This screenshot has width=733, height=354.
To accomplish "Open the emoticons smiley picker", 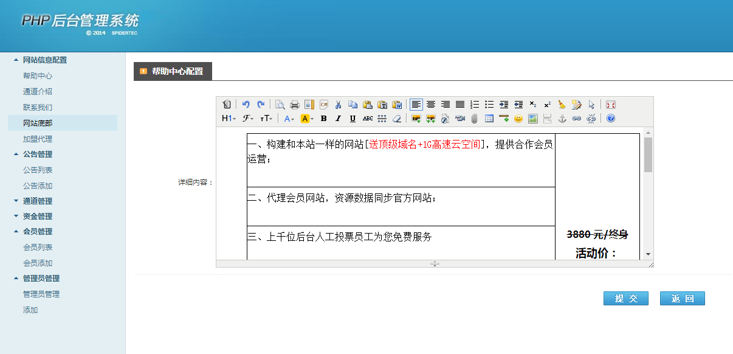I will click(x=518, y=118).
